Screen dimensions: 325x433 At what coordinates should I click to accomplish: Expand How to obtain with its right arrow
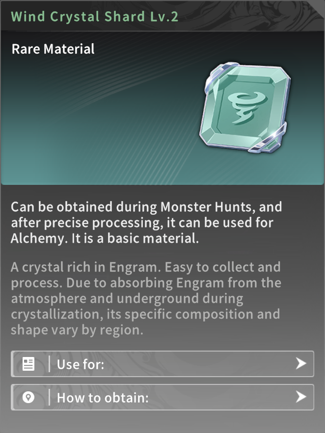click(x=300, y=397)
